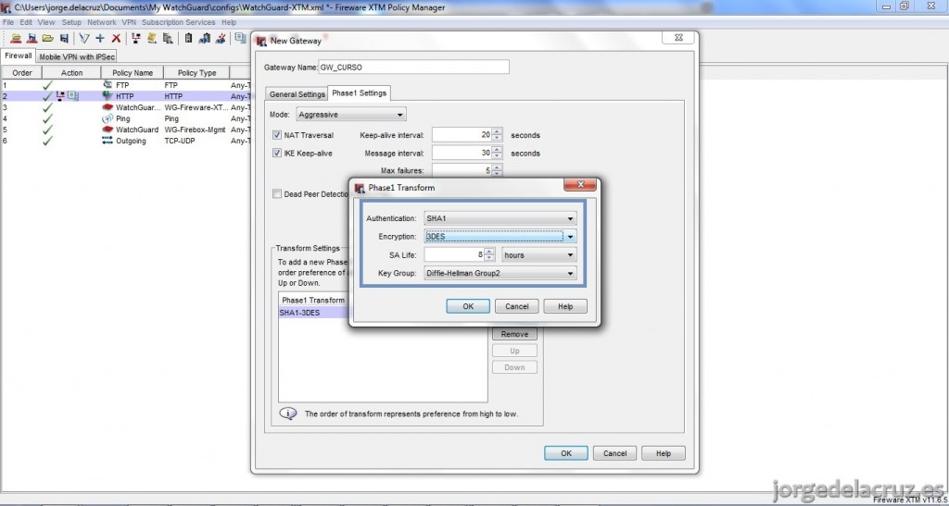Increase the Keep-alive interval stepper

click(x=497, y=132)
